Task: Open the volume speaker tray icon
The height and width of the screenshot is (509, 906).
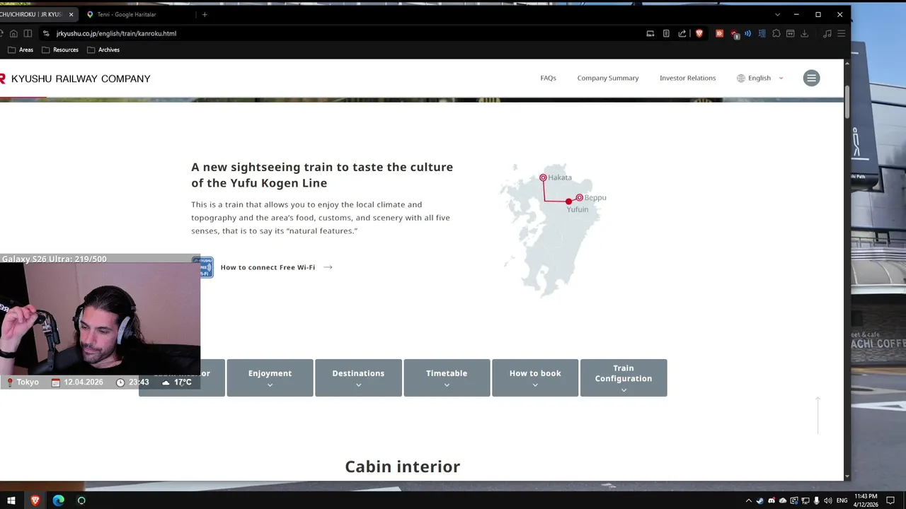Action: point(827,501)
